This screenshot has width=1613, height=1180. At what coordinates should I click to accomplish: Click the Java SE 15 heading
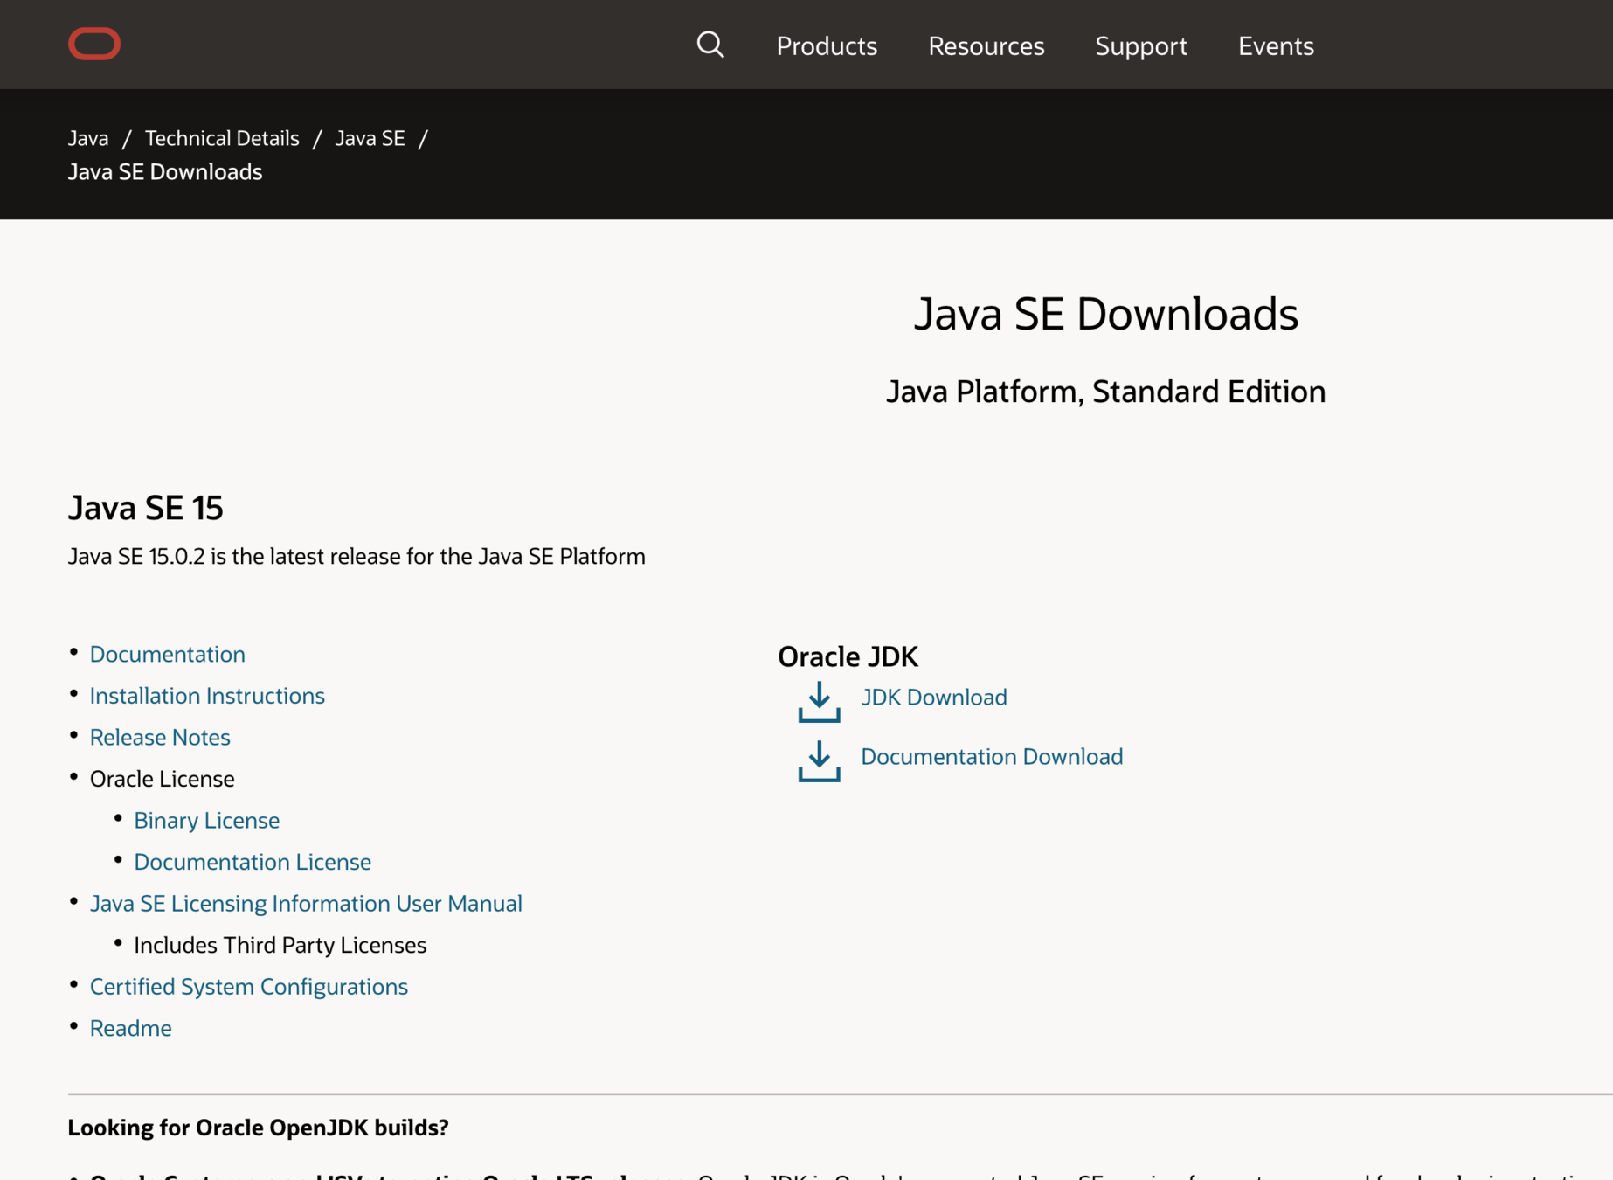point(146,507)
